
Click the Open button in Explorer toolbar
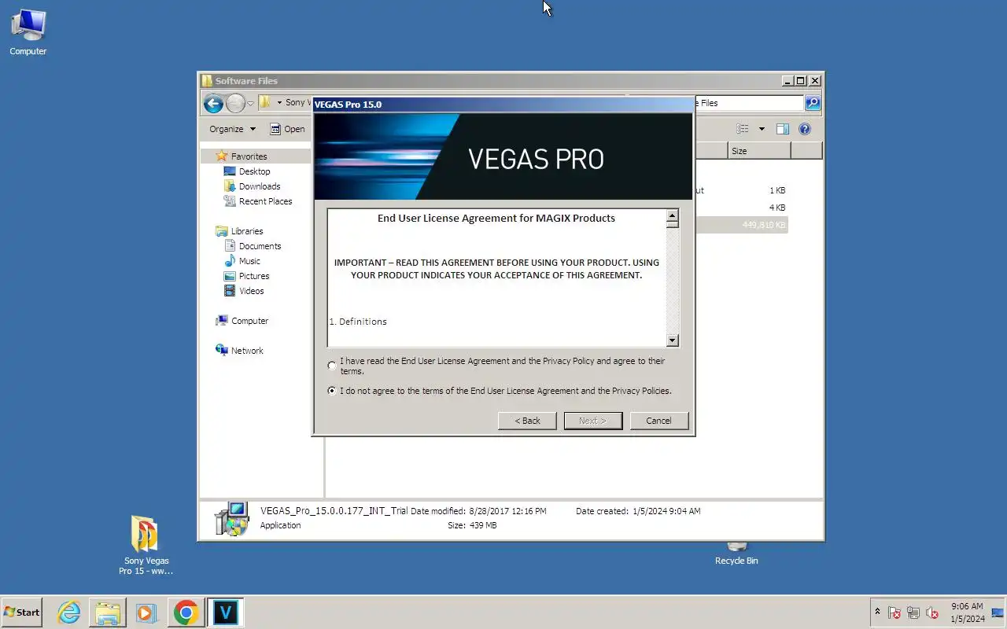(288, 129)
